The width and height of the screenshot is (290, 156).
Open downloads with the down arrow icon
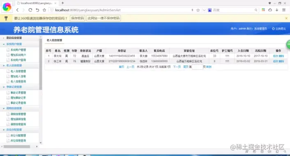pyautogui.click(x=277, y=10)
